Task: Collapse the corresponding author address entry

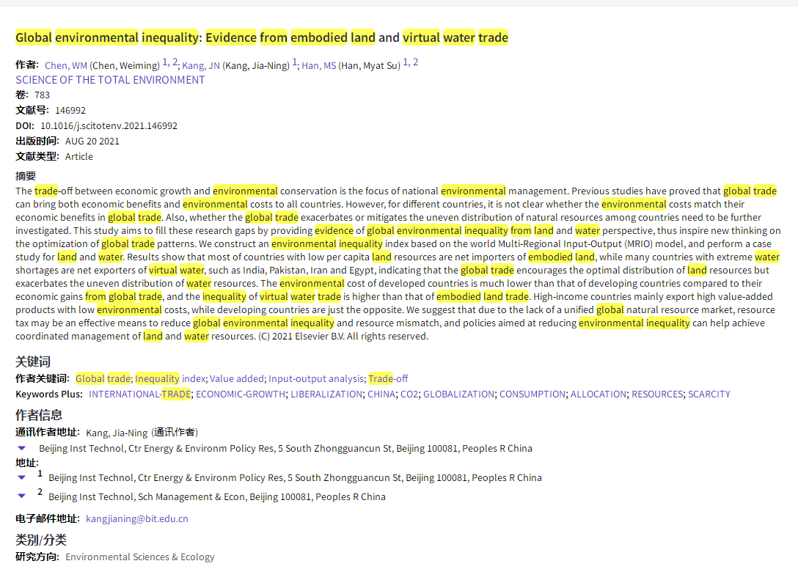Action: click(x=21, y=448)
